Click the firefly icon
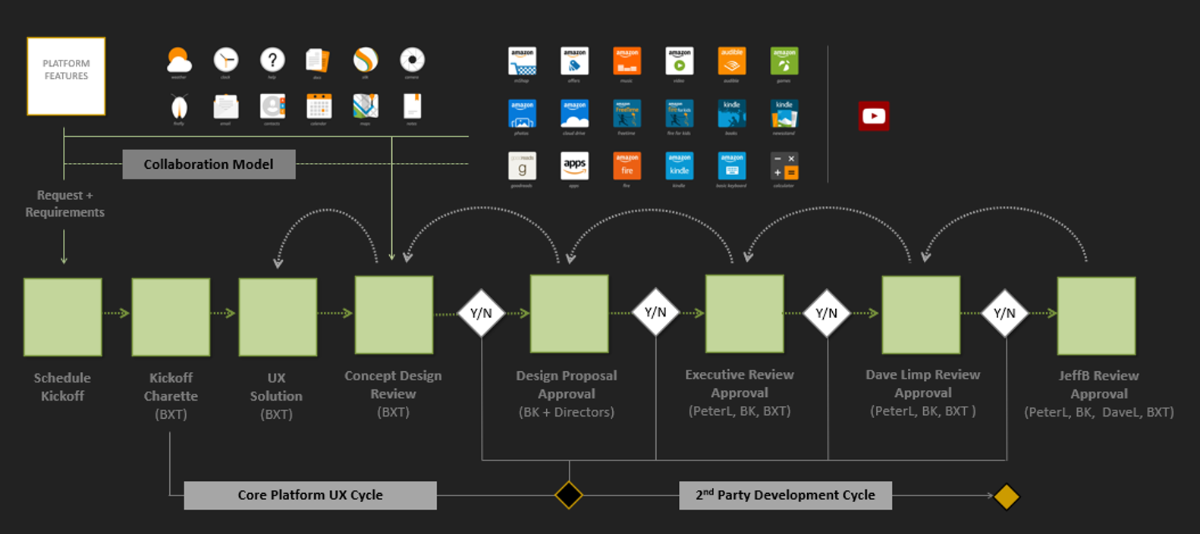This screenshot has width=1200, height=534. tap(179, 107)
